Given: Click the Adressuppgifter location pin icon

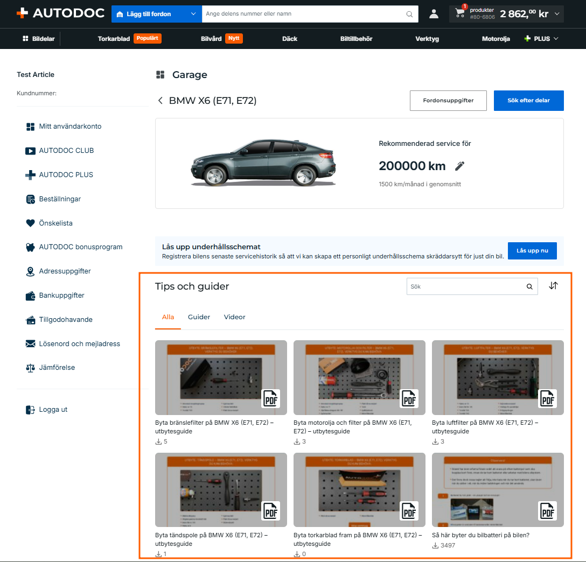Looking at the screenshot, I should 30,271.
